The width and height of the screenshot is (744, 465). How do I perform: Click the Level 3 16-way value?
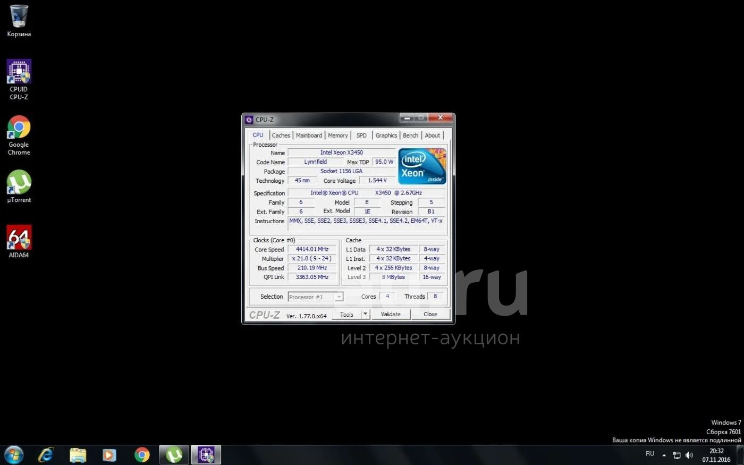click(432, 277)
